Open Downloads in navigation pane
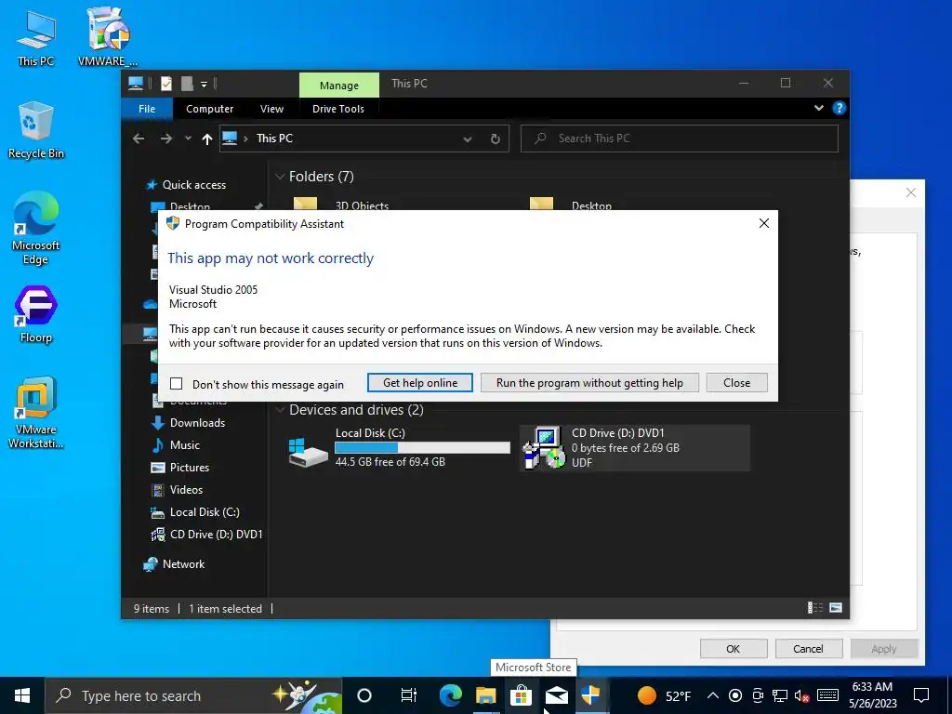Viewport: 952px width, 714px height. pyautogui.click(x=197, y=423)
